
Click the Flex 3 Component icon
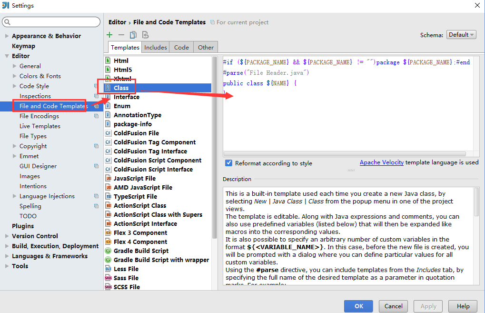108,232
